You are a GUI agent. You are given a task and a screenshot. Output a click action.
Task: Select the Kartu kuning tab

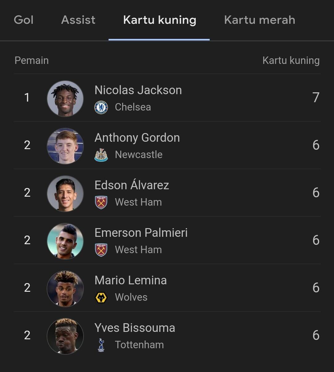coord(160,20)
